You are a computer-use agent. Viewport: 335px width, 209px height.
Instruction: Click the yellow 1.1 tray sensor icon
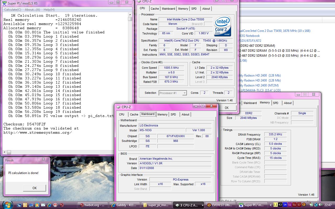[x=275, y=205]
